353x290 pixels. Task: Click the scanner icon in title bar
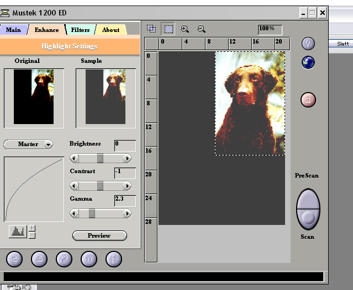point(5,13)
